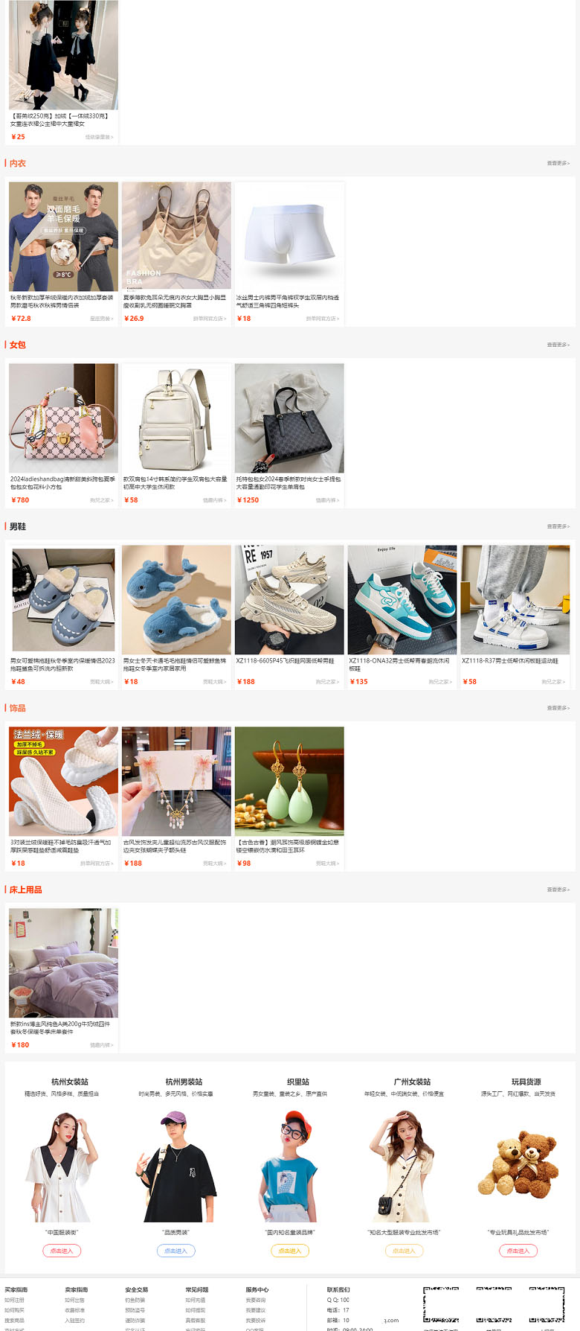The image size is (580, 1331).
Task: Select the jade green earrings product
Action: (289, 782)
